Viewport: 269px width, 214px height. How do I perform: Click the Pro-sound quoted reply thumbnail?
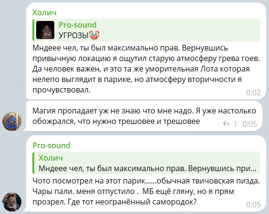click(x=45, y=30)
